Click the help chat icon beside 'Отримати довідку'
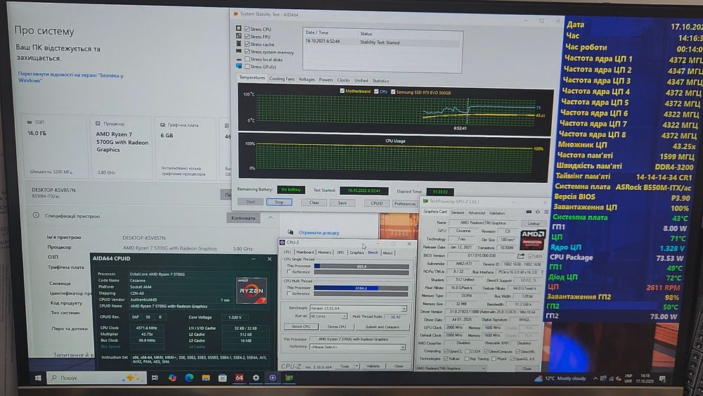This screenshot has height=396, width=703. pos(290,232)
